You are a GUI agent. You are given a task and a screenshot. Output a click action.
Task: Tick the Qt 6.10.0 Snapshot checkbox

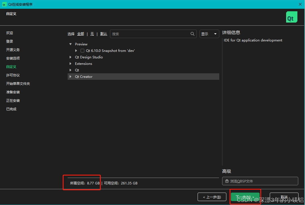[83, 50]
